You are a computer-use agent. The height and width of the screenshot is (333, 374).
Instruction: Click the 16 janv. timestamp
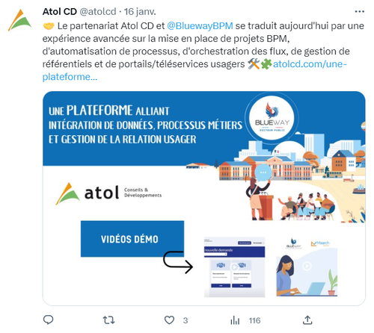pyautogui.click(x=140, y=11)
